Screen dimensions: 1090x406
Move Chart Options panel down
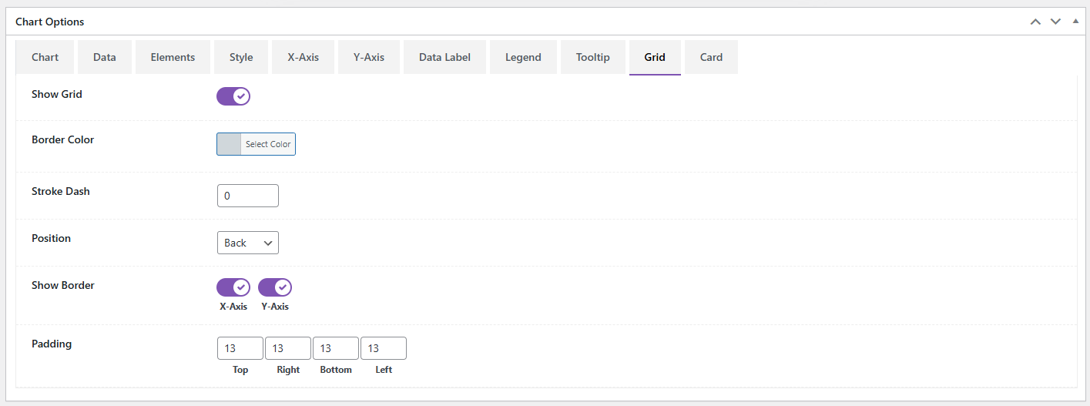(x=1055, y=22)
